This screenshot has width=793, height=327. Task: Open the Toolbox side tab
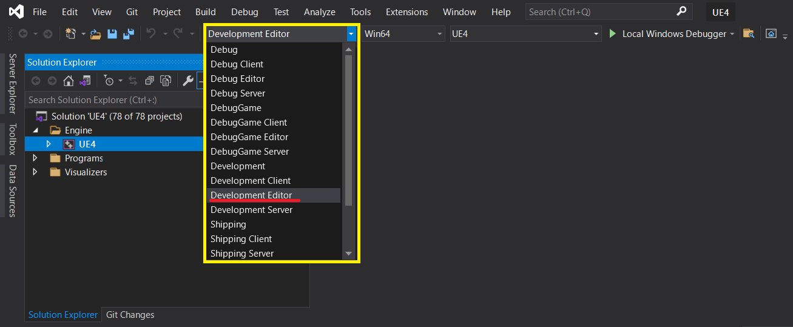coord(12,140)
